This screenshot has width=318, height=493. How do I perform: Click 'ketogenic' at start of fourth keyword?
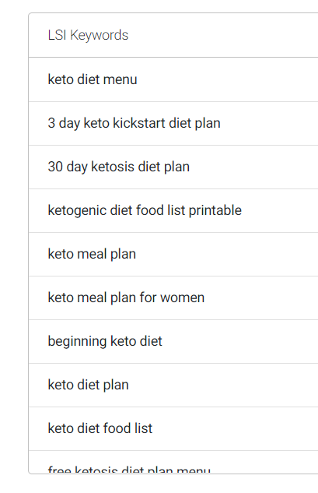point(77,210)
